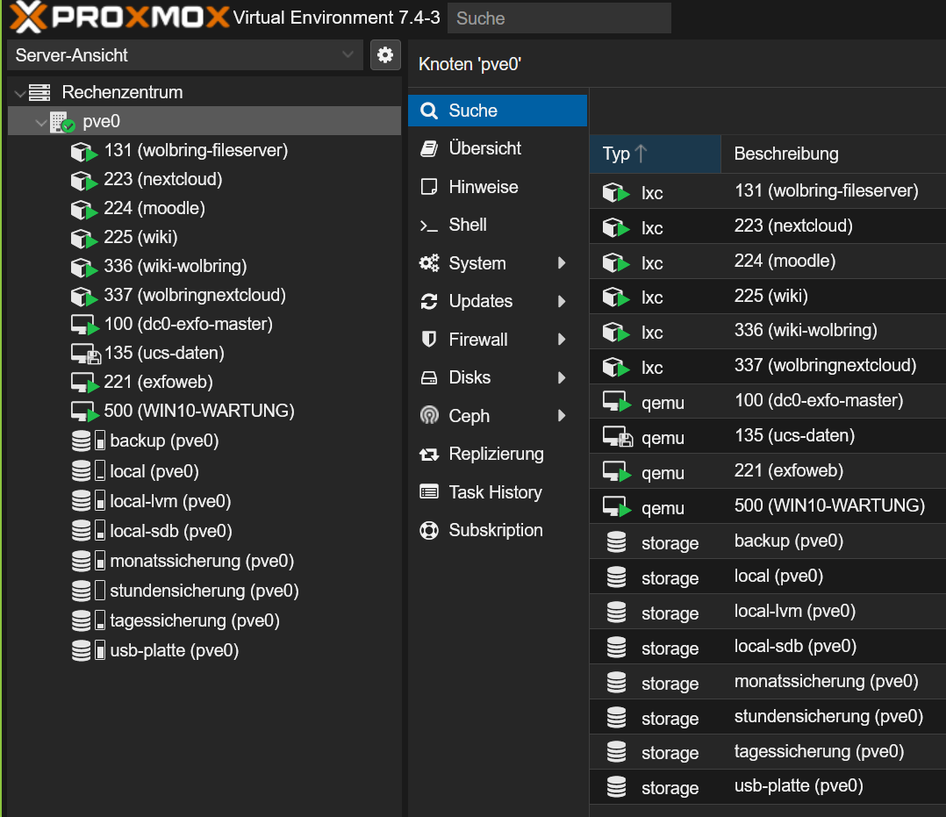Viewport: 946px width, 817px height.
Task: Click the Rechenzentrum datacenter icon
Action: coord(39,92)
